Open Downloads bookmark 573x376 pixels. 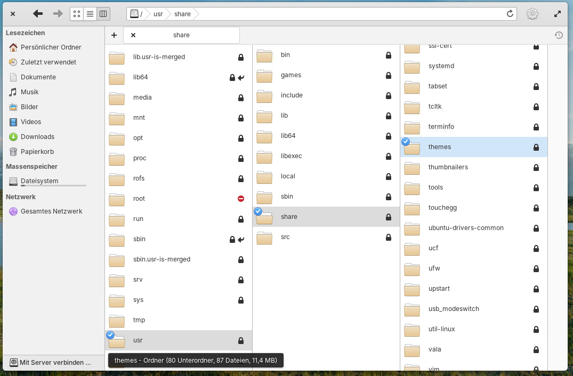pyautogui.click(x=37, y=137)
